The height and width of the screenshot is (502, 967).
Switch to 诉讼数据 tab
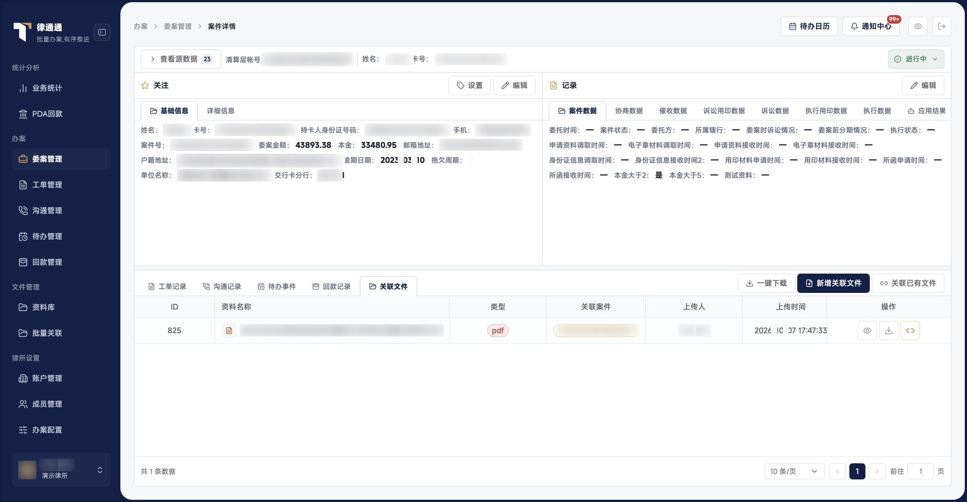[x=775, y=111]
